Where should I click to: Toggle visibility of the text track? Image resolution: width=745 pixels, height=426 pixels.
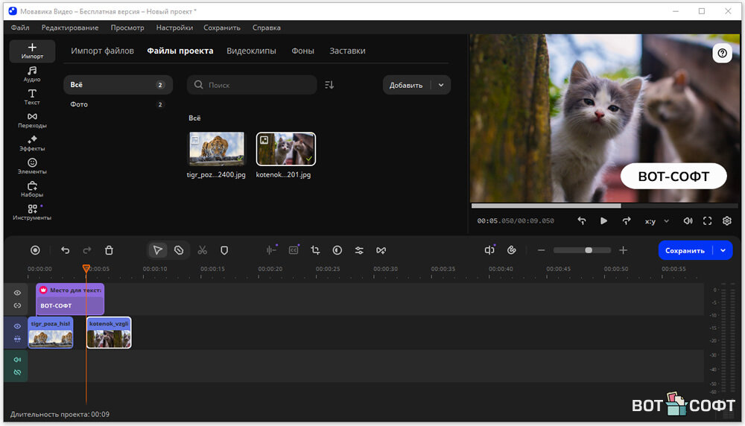tap(17, 293)
